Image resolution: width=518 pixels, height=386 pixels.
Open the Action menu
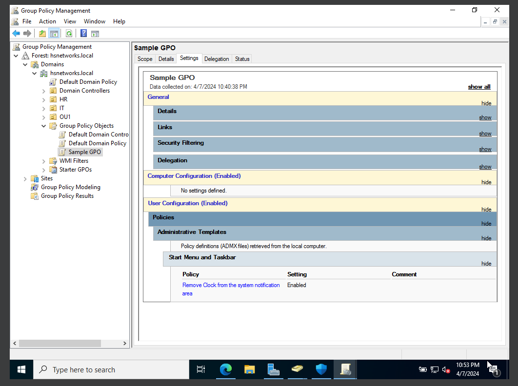(x=47, y=21)
